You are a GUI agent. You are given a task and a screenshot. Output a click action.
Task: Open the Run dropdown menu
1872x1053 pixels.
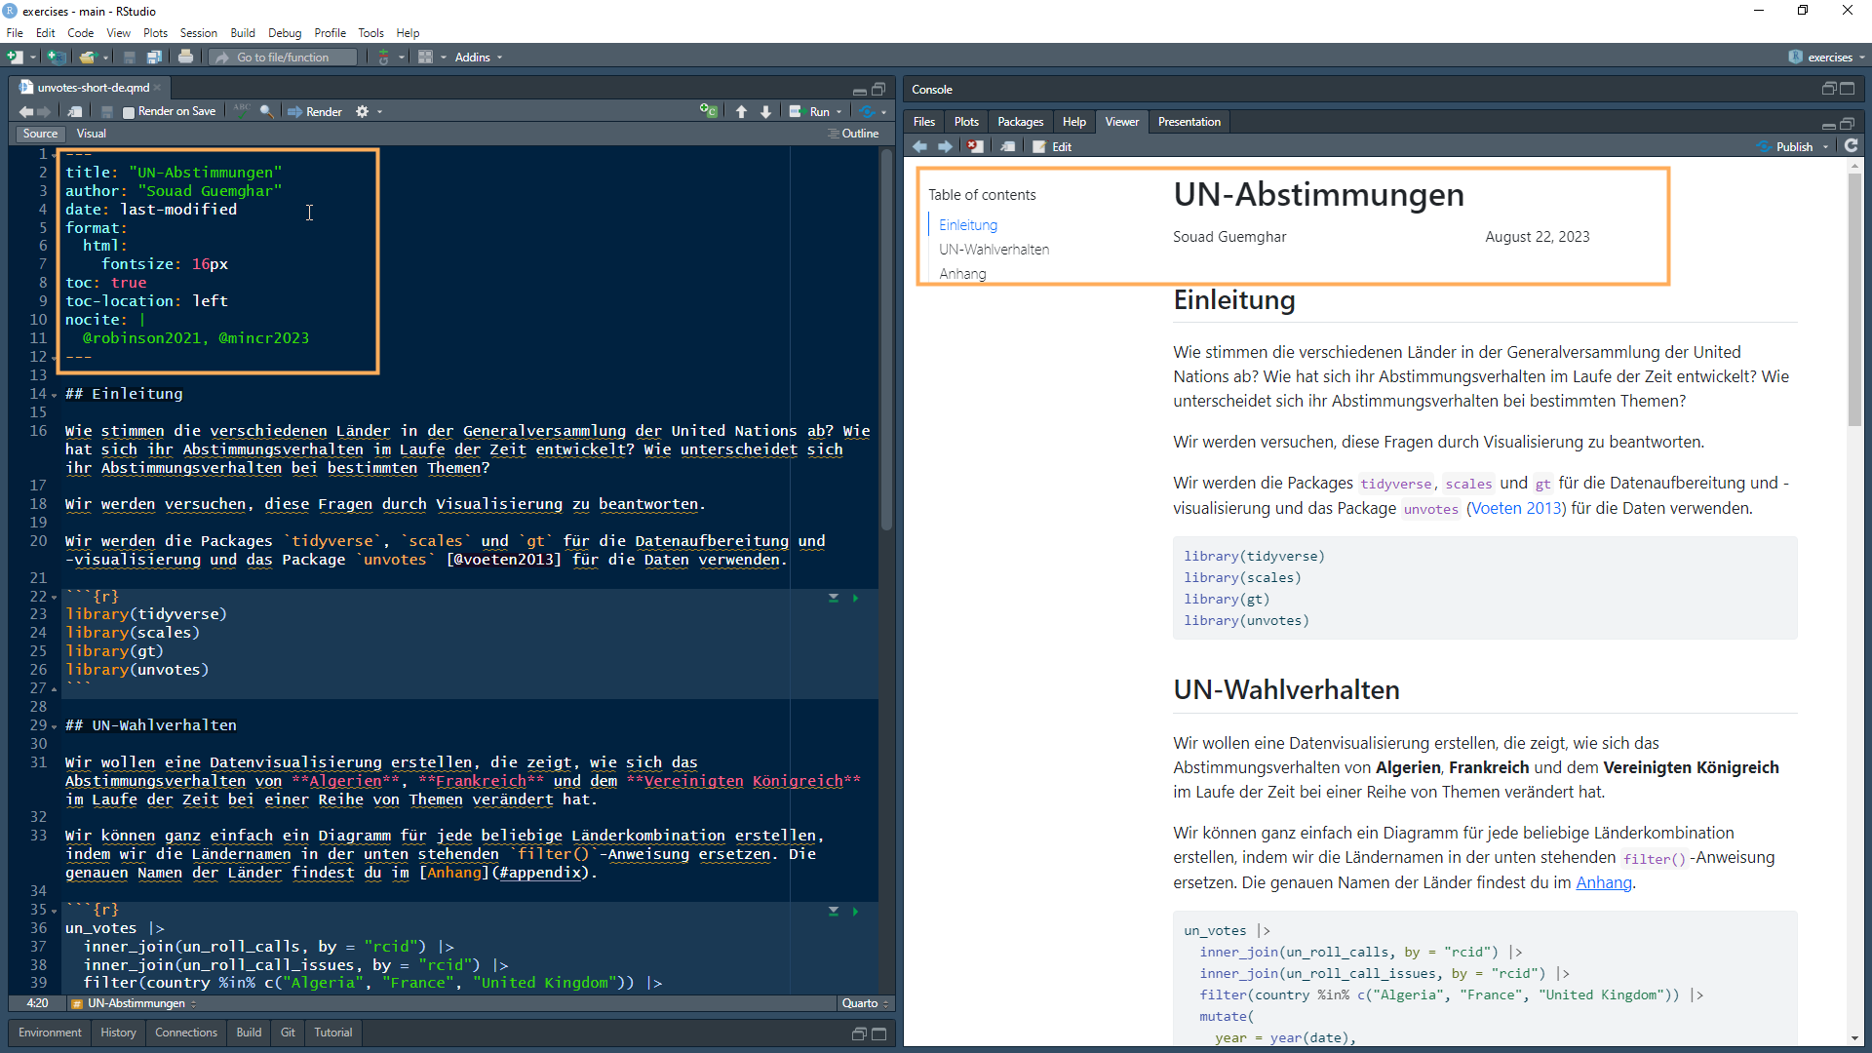point(838,112)
